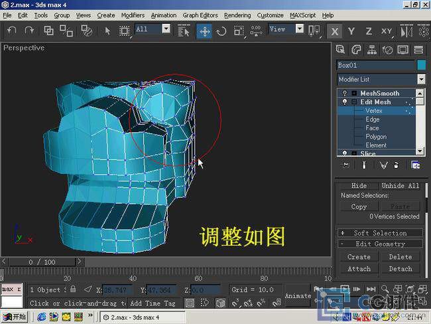Open the selection filter All dropdown

coord(166,29)
